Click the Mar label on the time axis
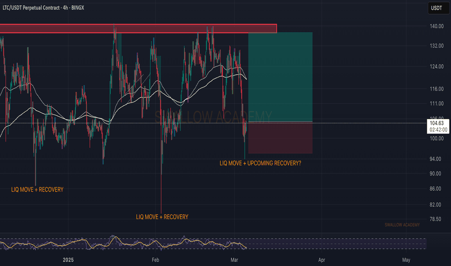The image size is (451, 266). pos(234,260)
